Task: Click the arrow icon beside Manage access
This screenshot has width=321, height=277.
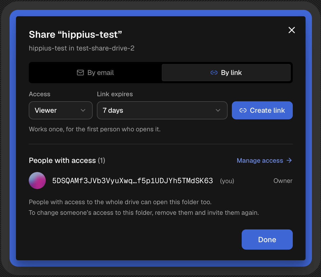Action: click(x=289, y=160)
